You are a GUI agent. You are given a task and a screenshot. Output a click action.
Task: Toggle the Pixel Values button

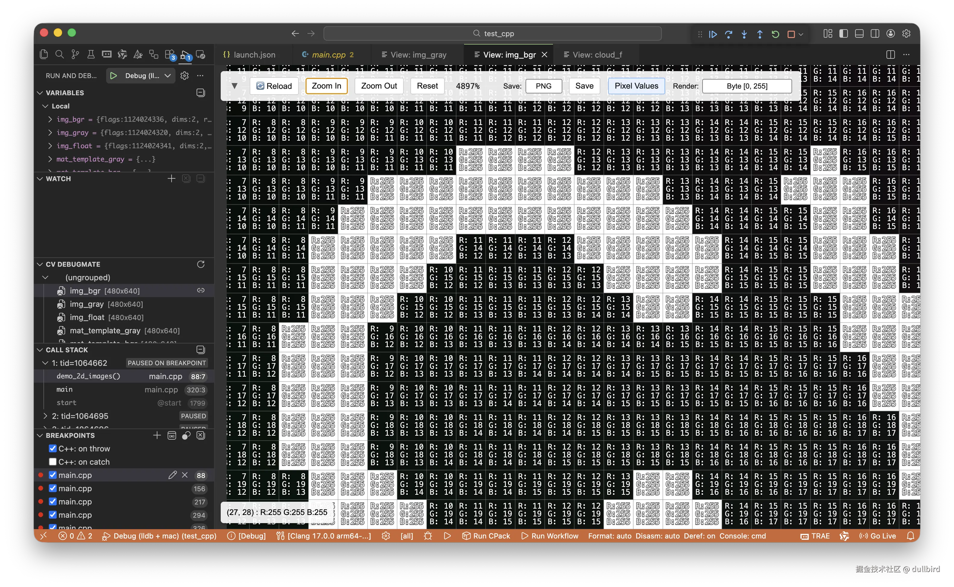636,86
